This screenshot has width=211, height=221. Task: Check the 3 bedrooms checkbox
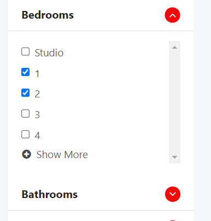pyautogui.click(x=25, y=113)
